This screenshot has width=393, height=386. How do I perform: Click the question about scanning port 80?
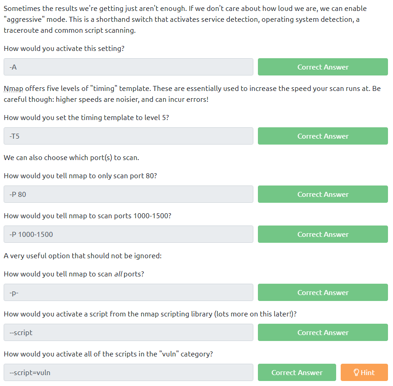80,176
